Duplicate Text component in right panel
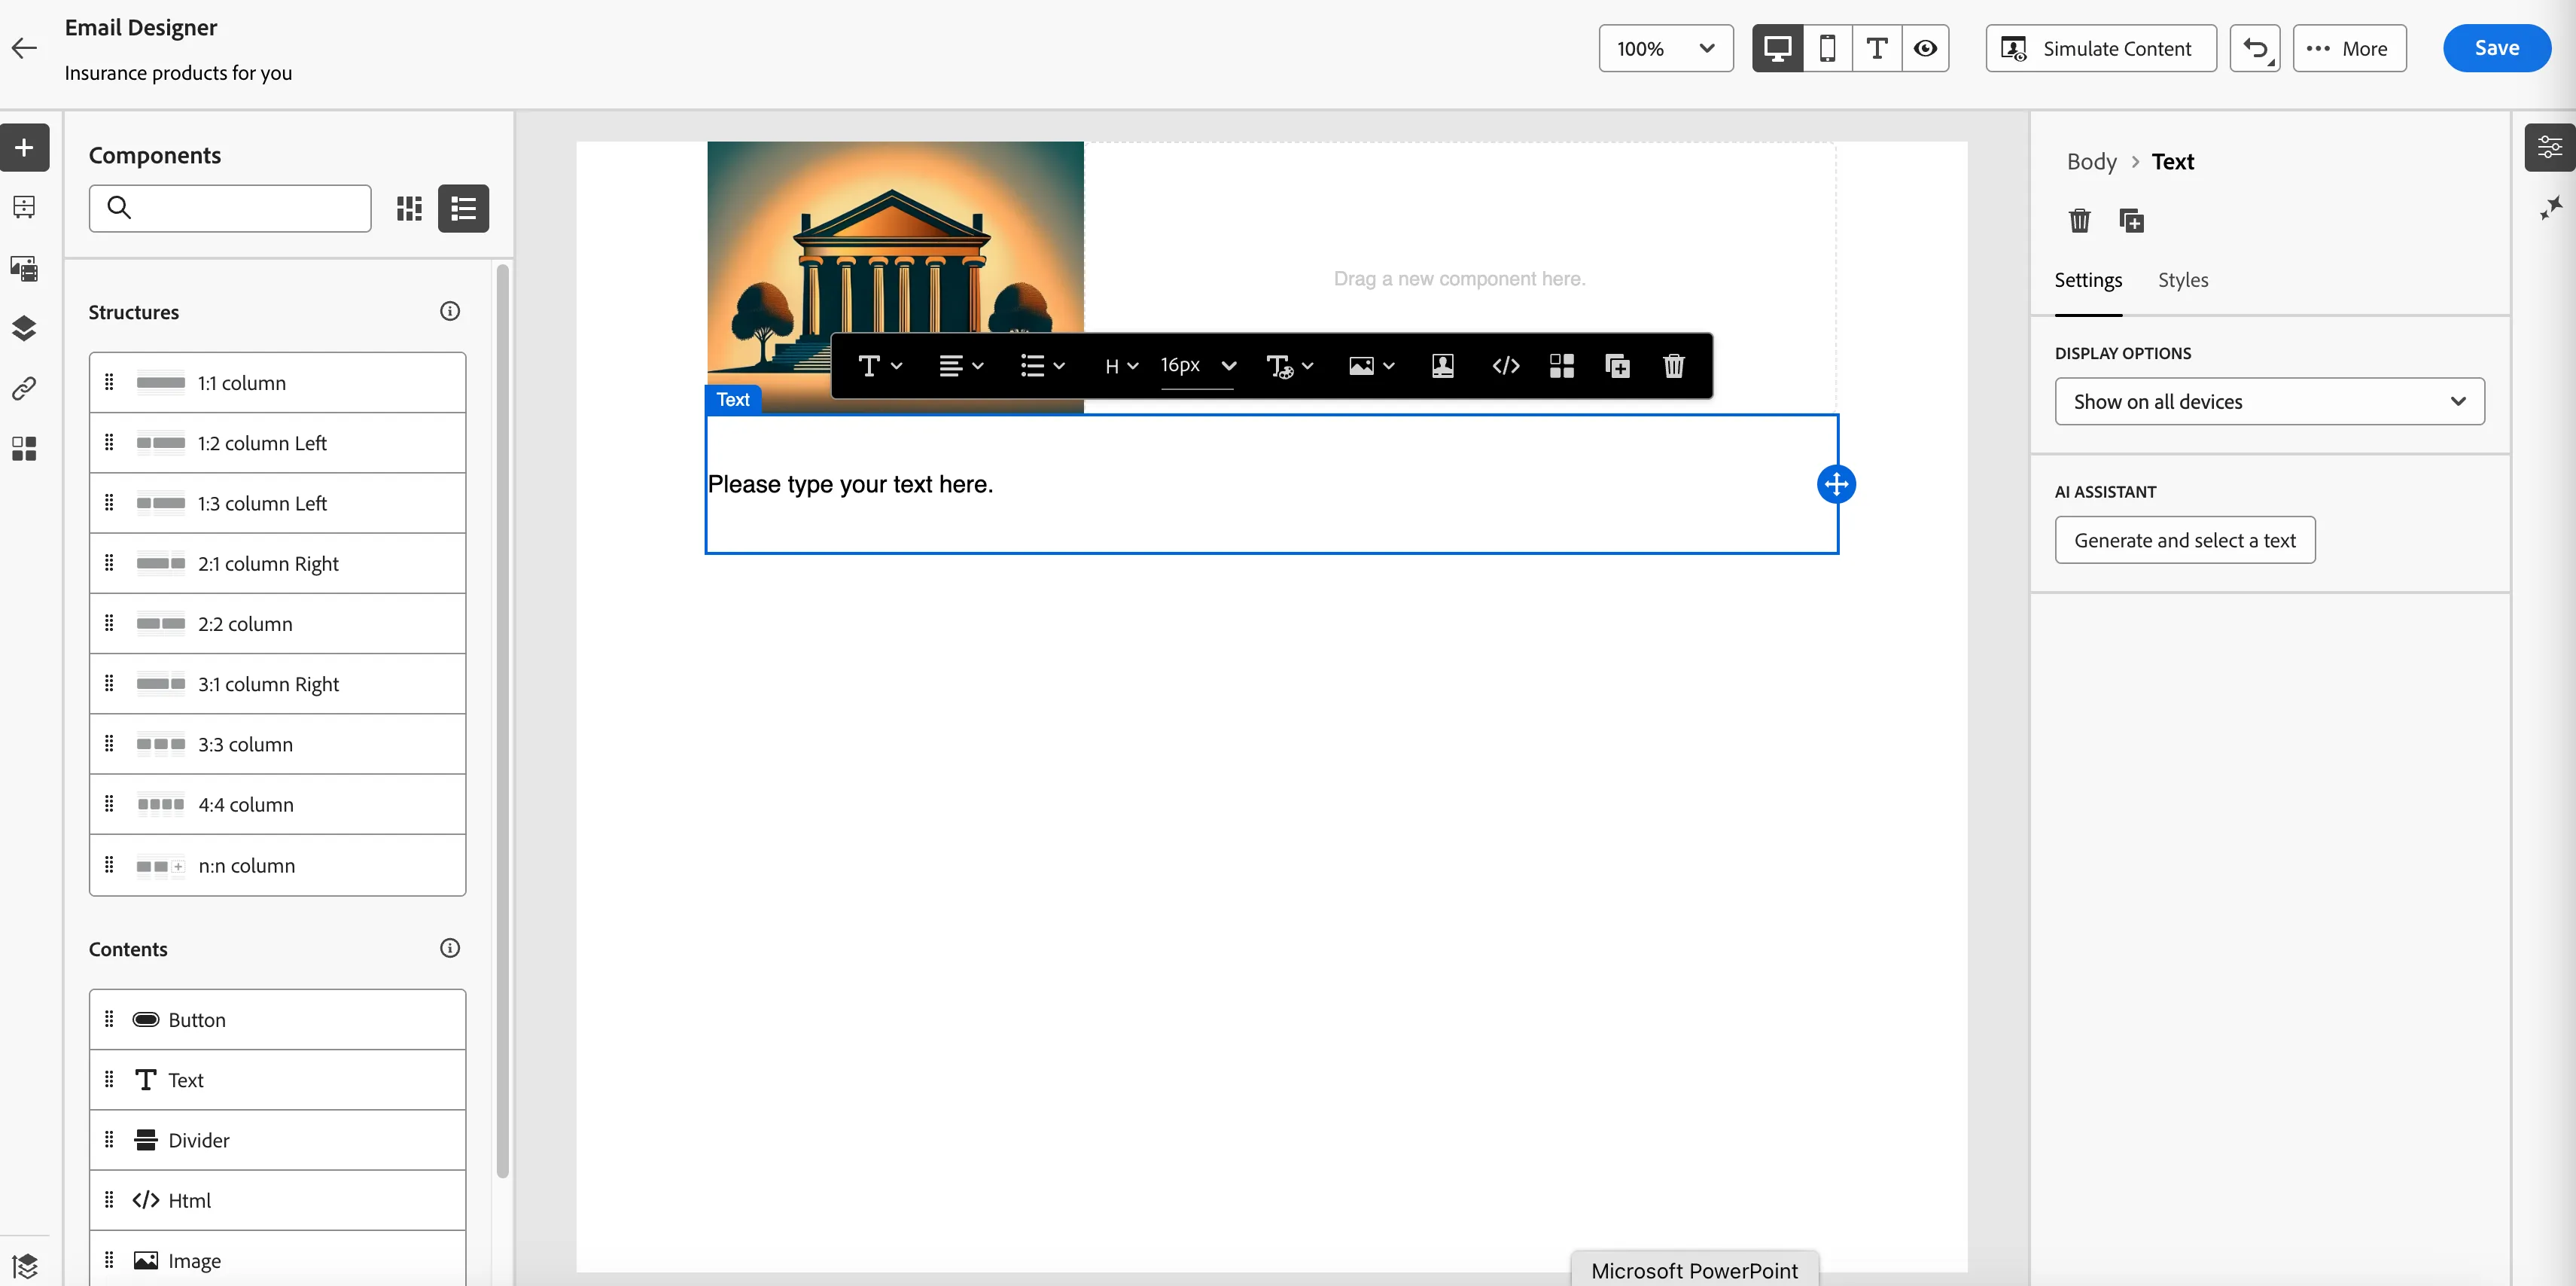This screenshot has height=1286, width=2576. click(2131, 220)
